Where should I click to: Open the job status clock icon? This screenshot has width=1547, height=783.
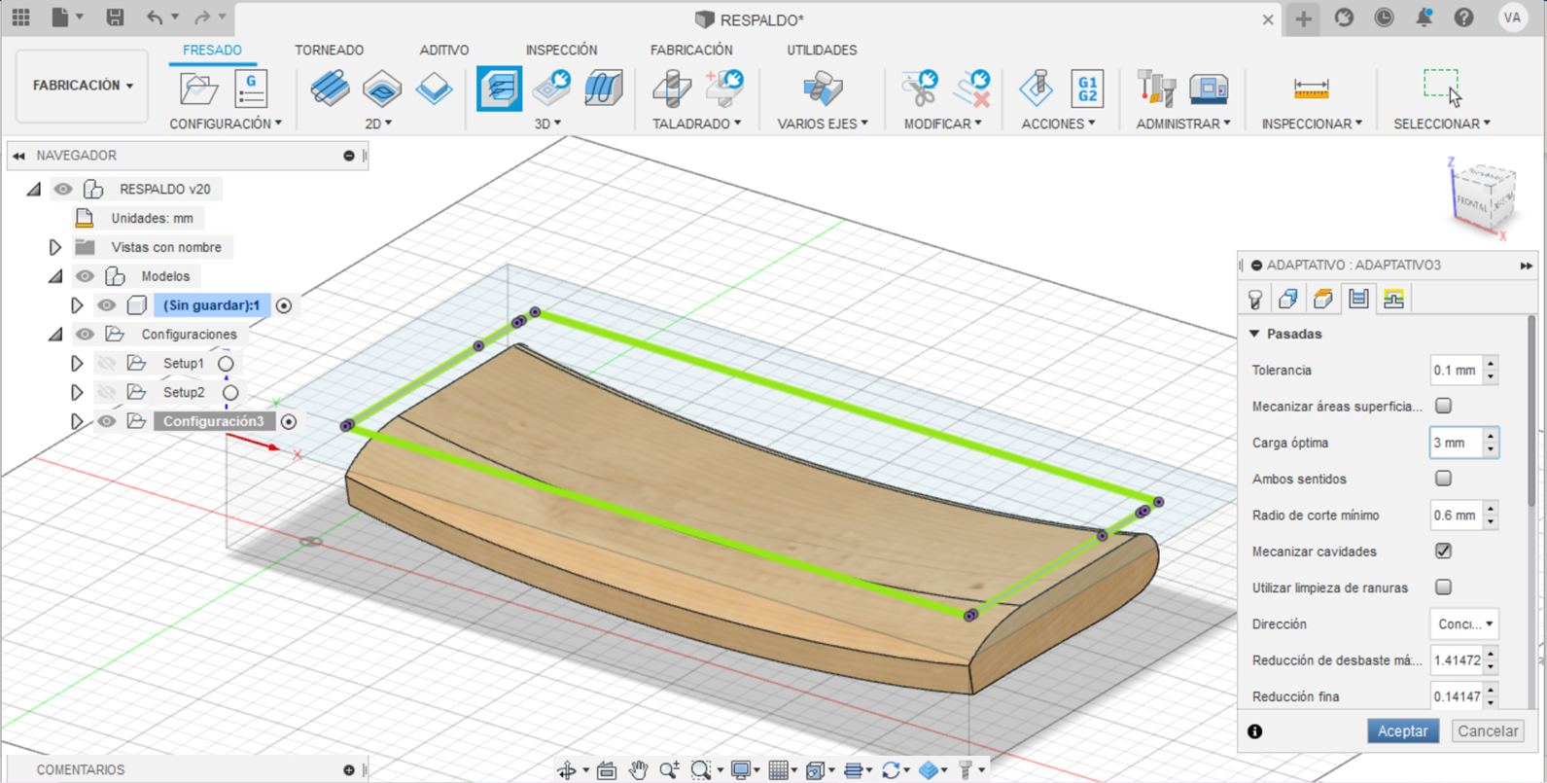click(x=1384, y=18)
